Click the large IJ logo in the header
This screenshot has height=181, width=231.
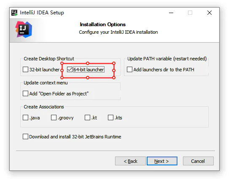pyautogui.click(x=24, y=30)
